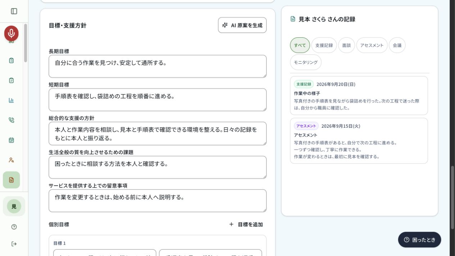Open the bar chart sidebar icon
Screen dimensions: 455x256
point(12,100)
